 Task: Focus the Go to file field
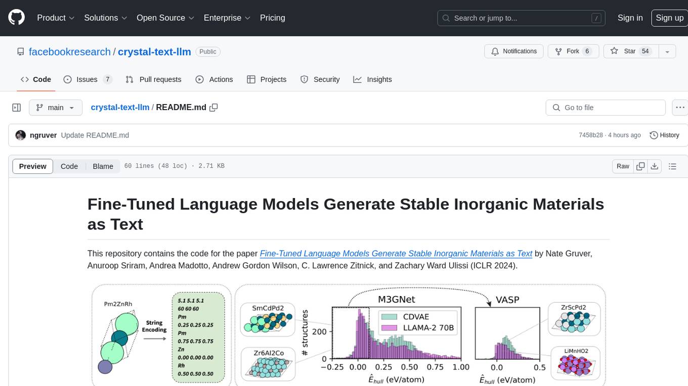coord(606,108)
